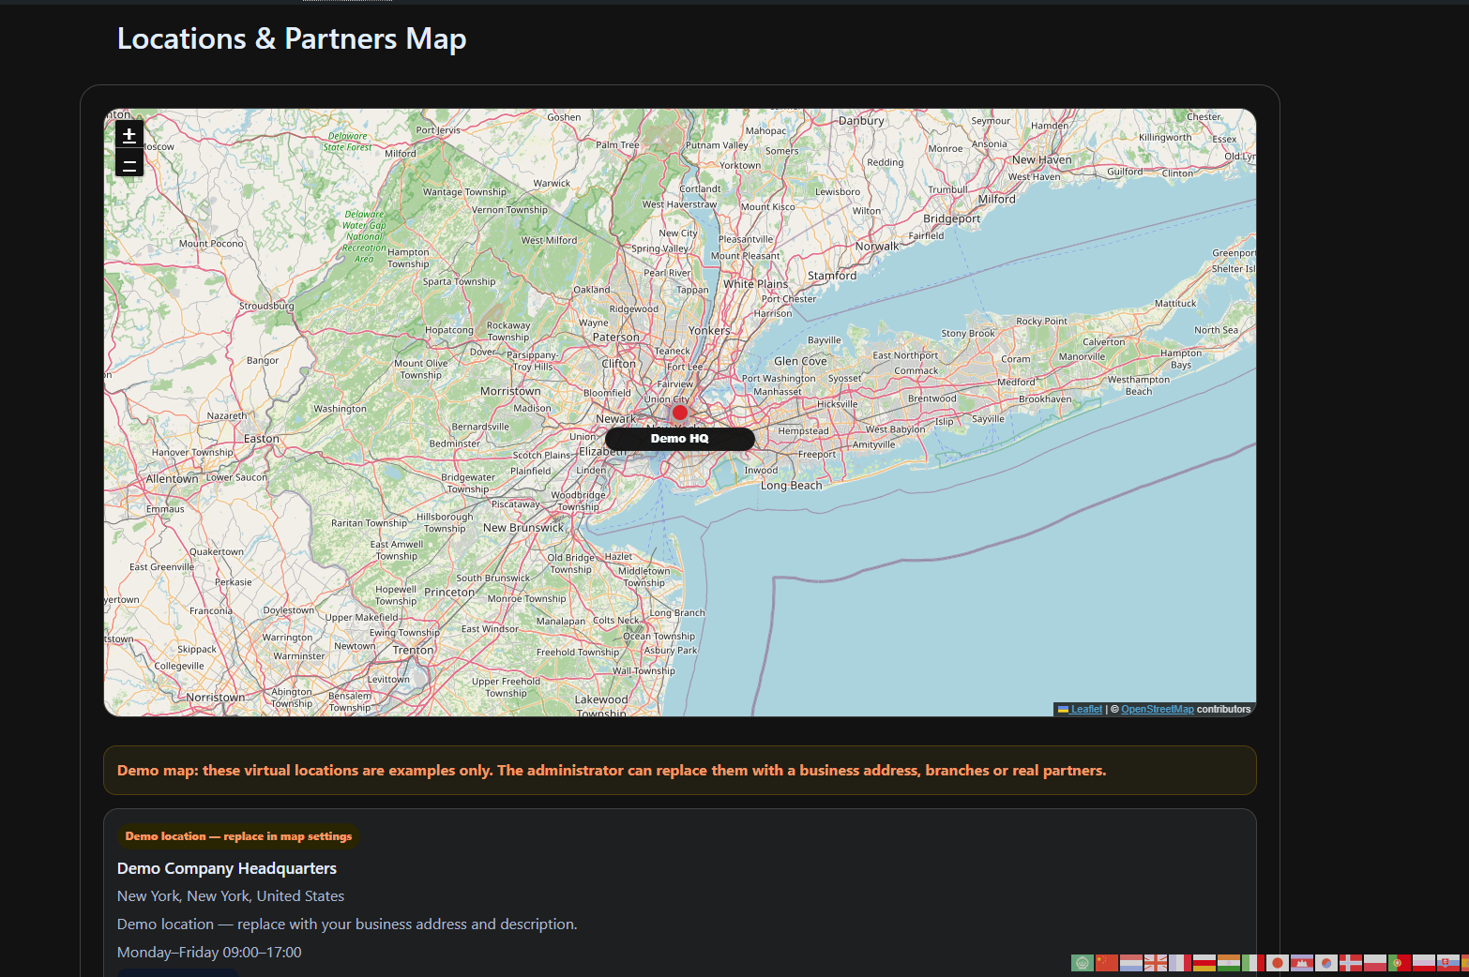Click the red Demo HQ map marker

tap(680, 413)
